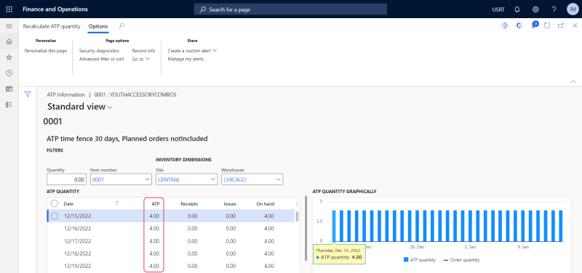
Task: Open the IM user profile avatar
Action: coord(573,9)
